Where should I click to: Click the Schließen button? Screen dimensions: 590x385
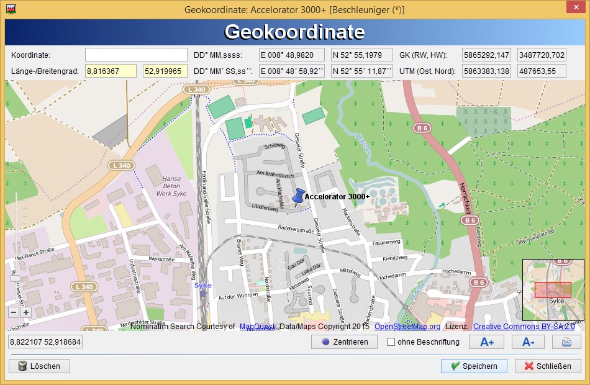click(548, 366)
